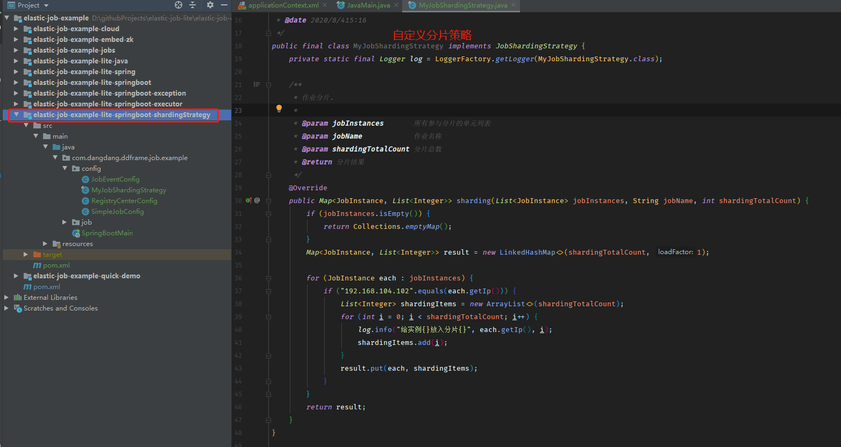Collapse the javadoc fold marker on line 21
The width and height of the screenshot is (841, 447).
point(268,84)
